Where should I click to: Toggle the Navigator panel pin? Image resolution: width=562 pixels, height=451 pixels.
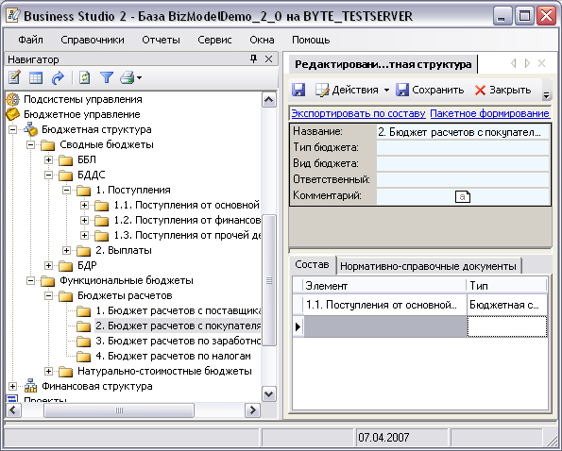coord(253,59)
